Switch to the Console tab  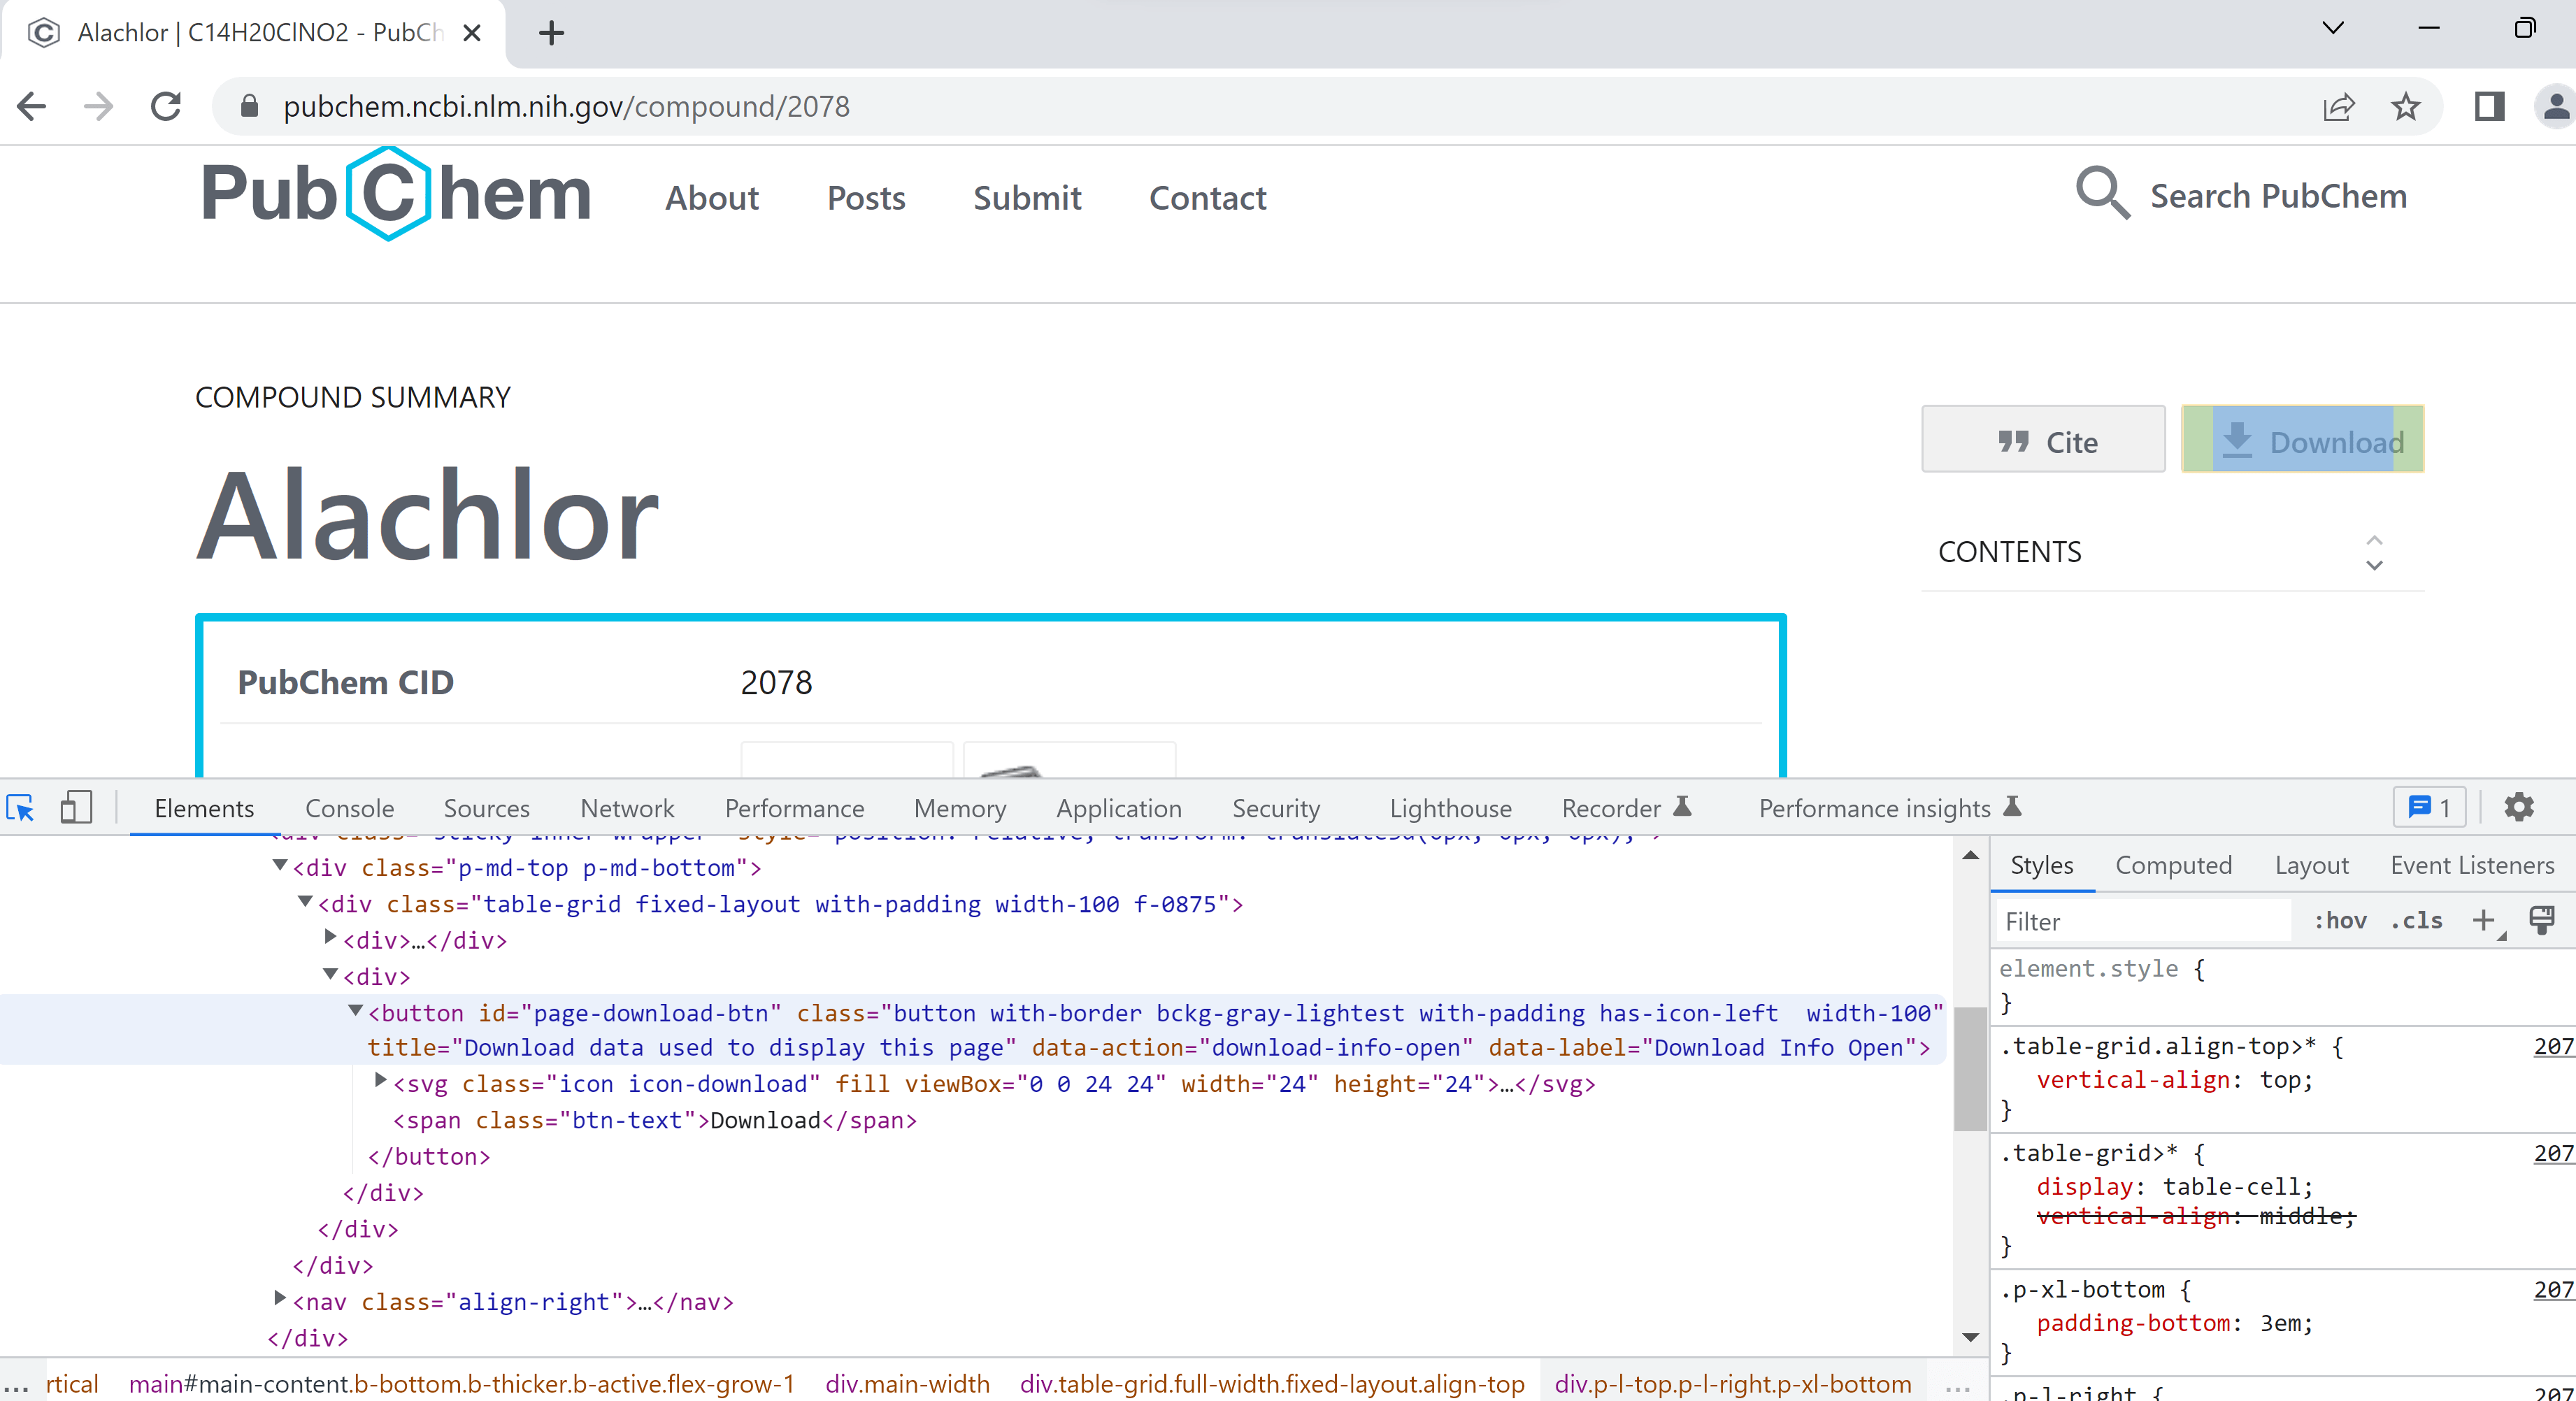tap(349, 808)
